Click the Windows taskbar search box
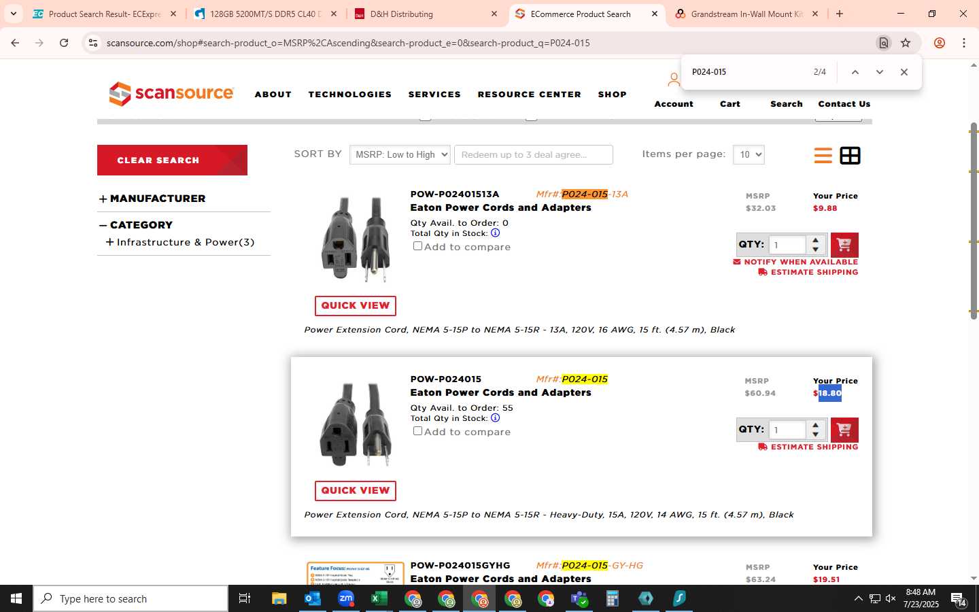This screenshot has height=612, width=979. (x=131, y=598)
